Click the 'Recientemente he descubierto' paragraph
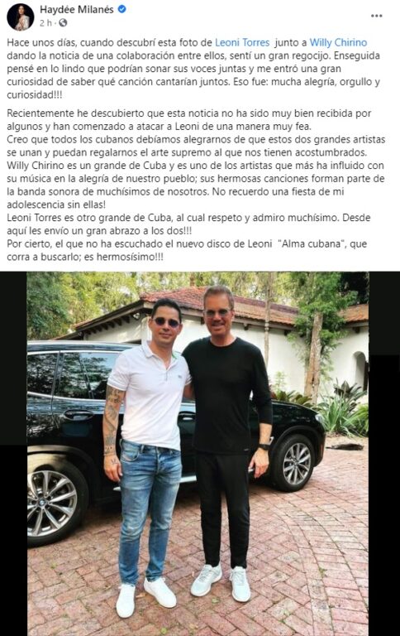Viewport: 400px width, 636px height. [196, 185]
